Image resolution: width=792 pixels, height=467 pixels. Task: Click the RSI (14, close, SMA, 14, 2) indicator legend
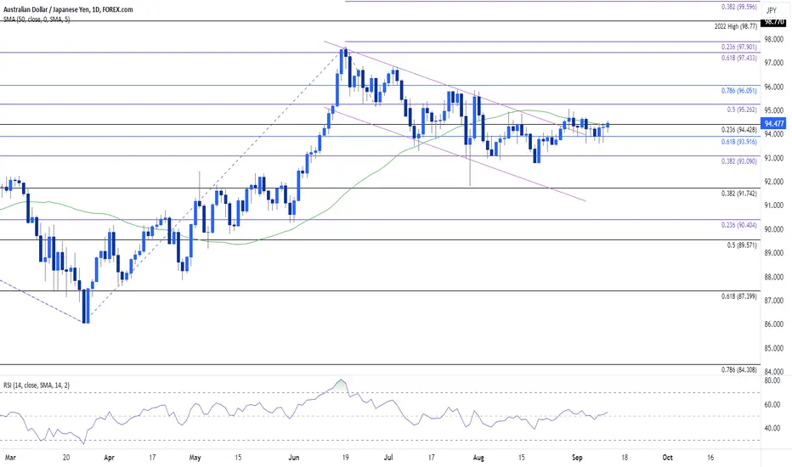coord(37,385)
